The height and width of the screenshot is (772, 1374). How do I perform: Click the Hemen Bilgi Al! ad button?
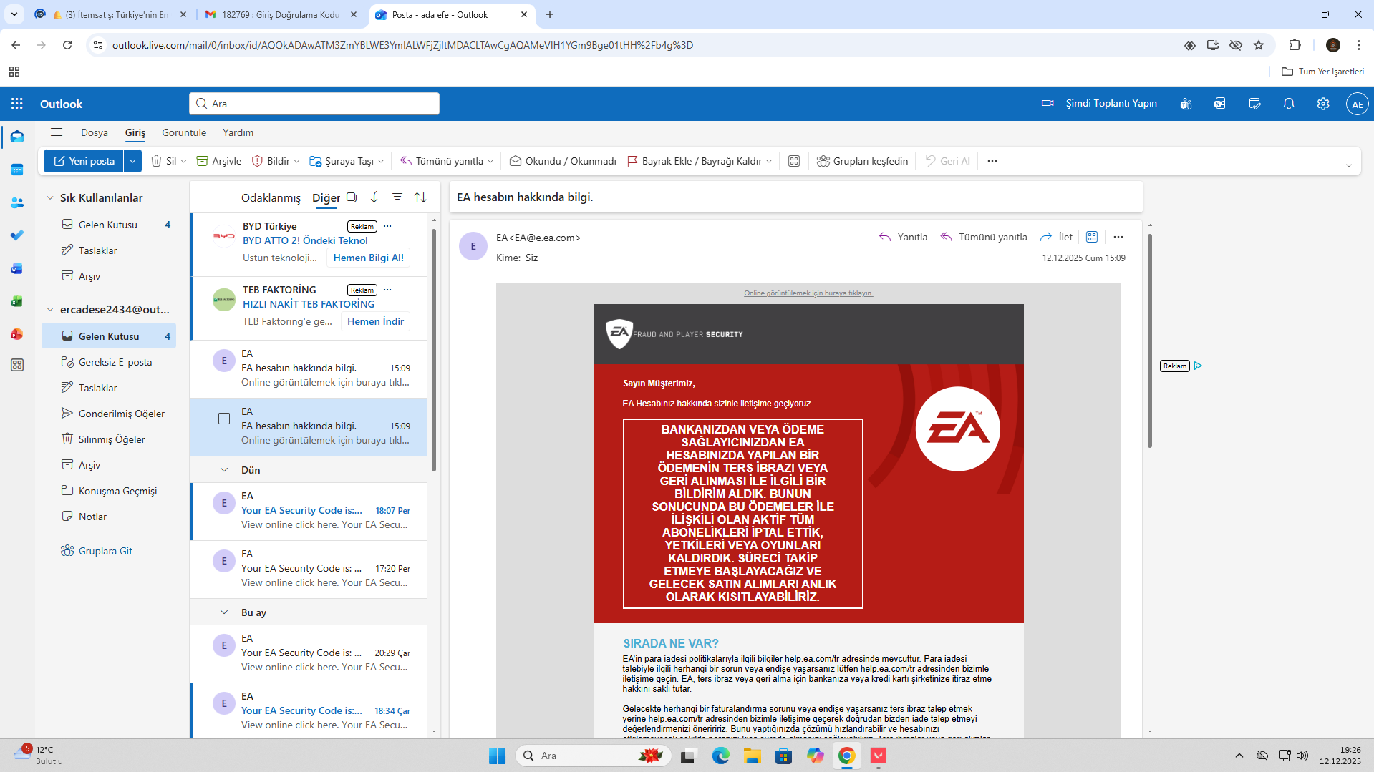(368, 258)
